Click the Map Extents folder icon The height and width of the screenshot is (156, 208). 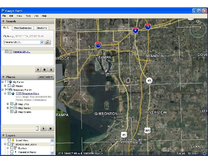[x=16, y=112]
